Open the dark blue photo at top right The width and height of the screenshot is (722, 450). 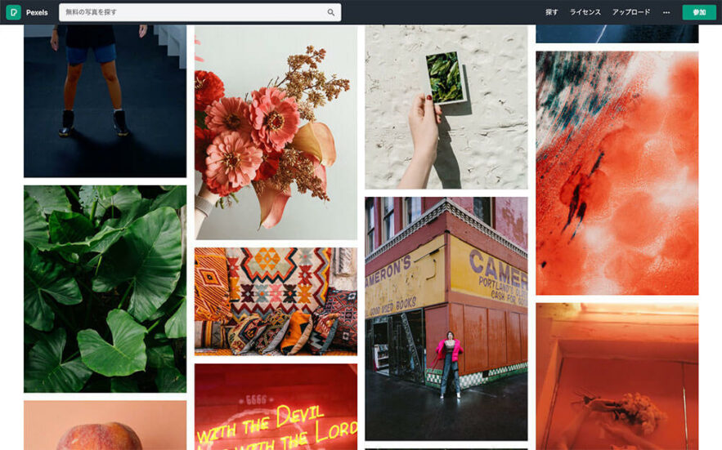point(617,34)
